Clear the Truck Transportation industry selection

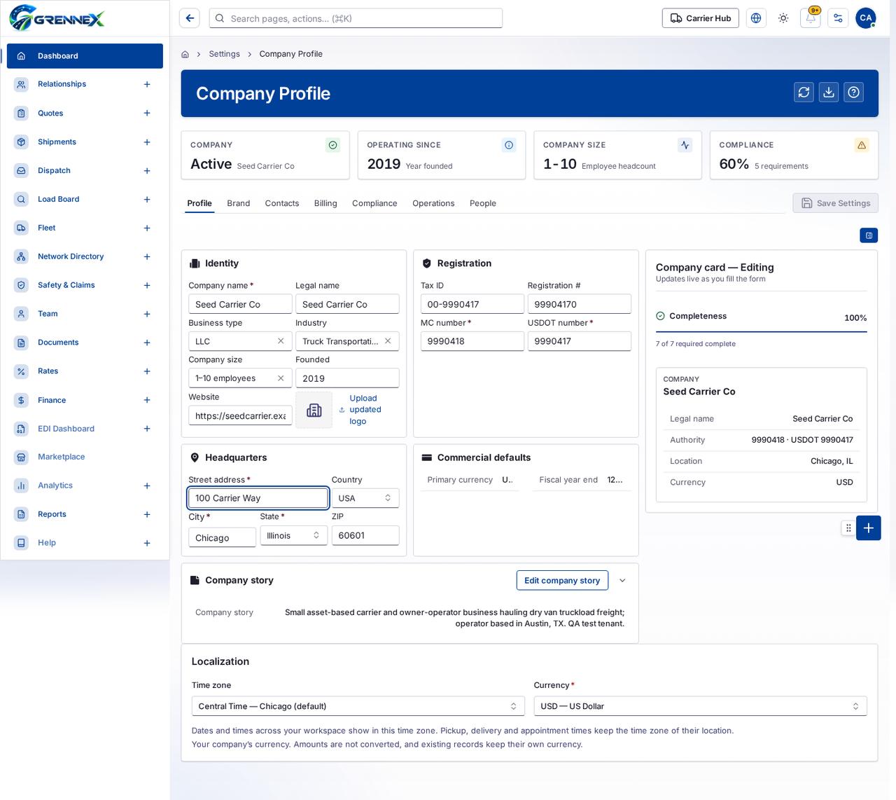[388, 341]
